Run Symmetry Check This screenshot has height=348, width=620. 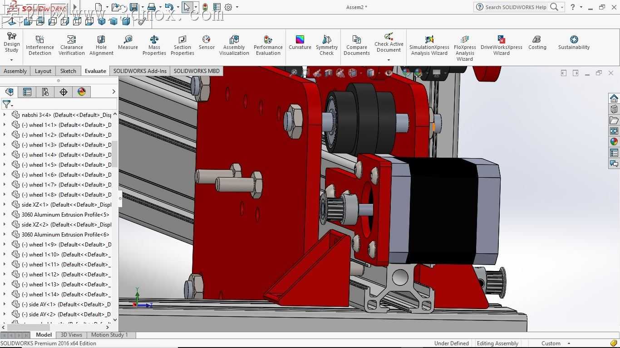pyautogui.click(x=327, y=45)
